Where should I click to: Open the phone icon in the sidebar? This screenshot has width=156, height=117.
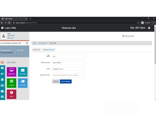click(x=2, y=80)
